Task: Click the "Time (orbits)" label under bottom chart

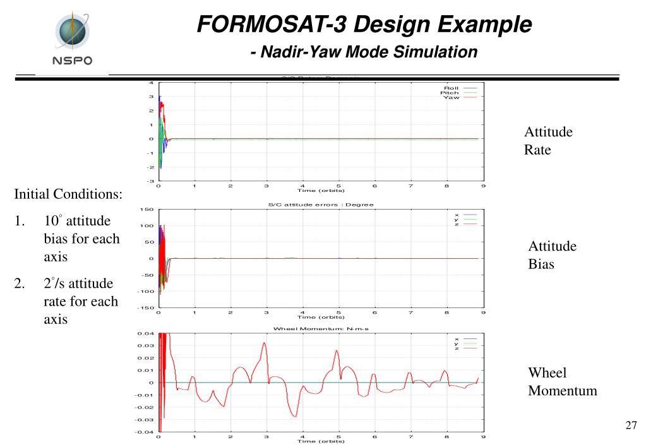Action: (x=321, y=441)
